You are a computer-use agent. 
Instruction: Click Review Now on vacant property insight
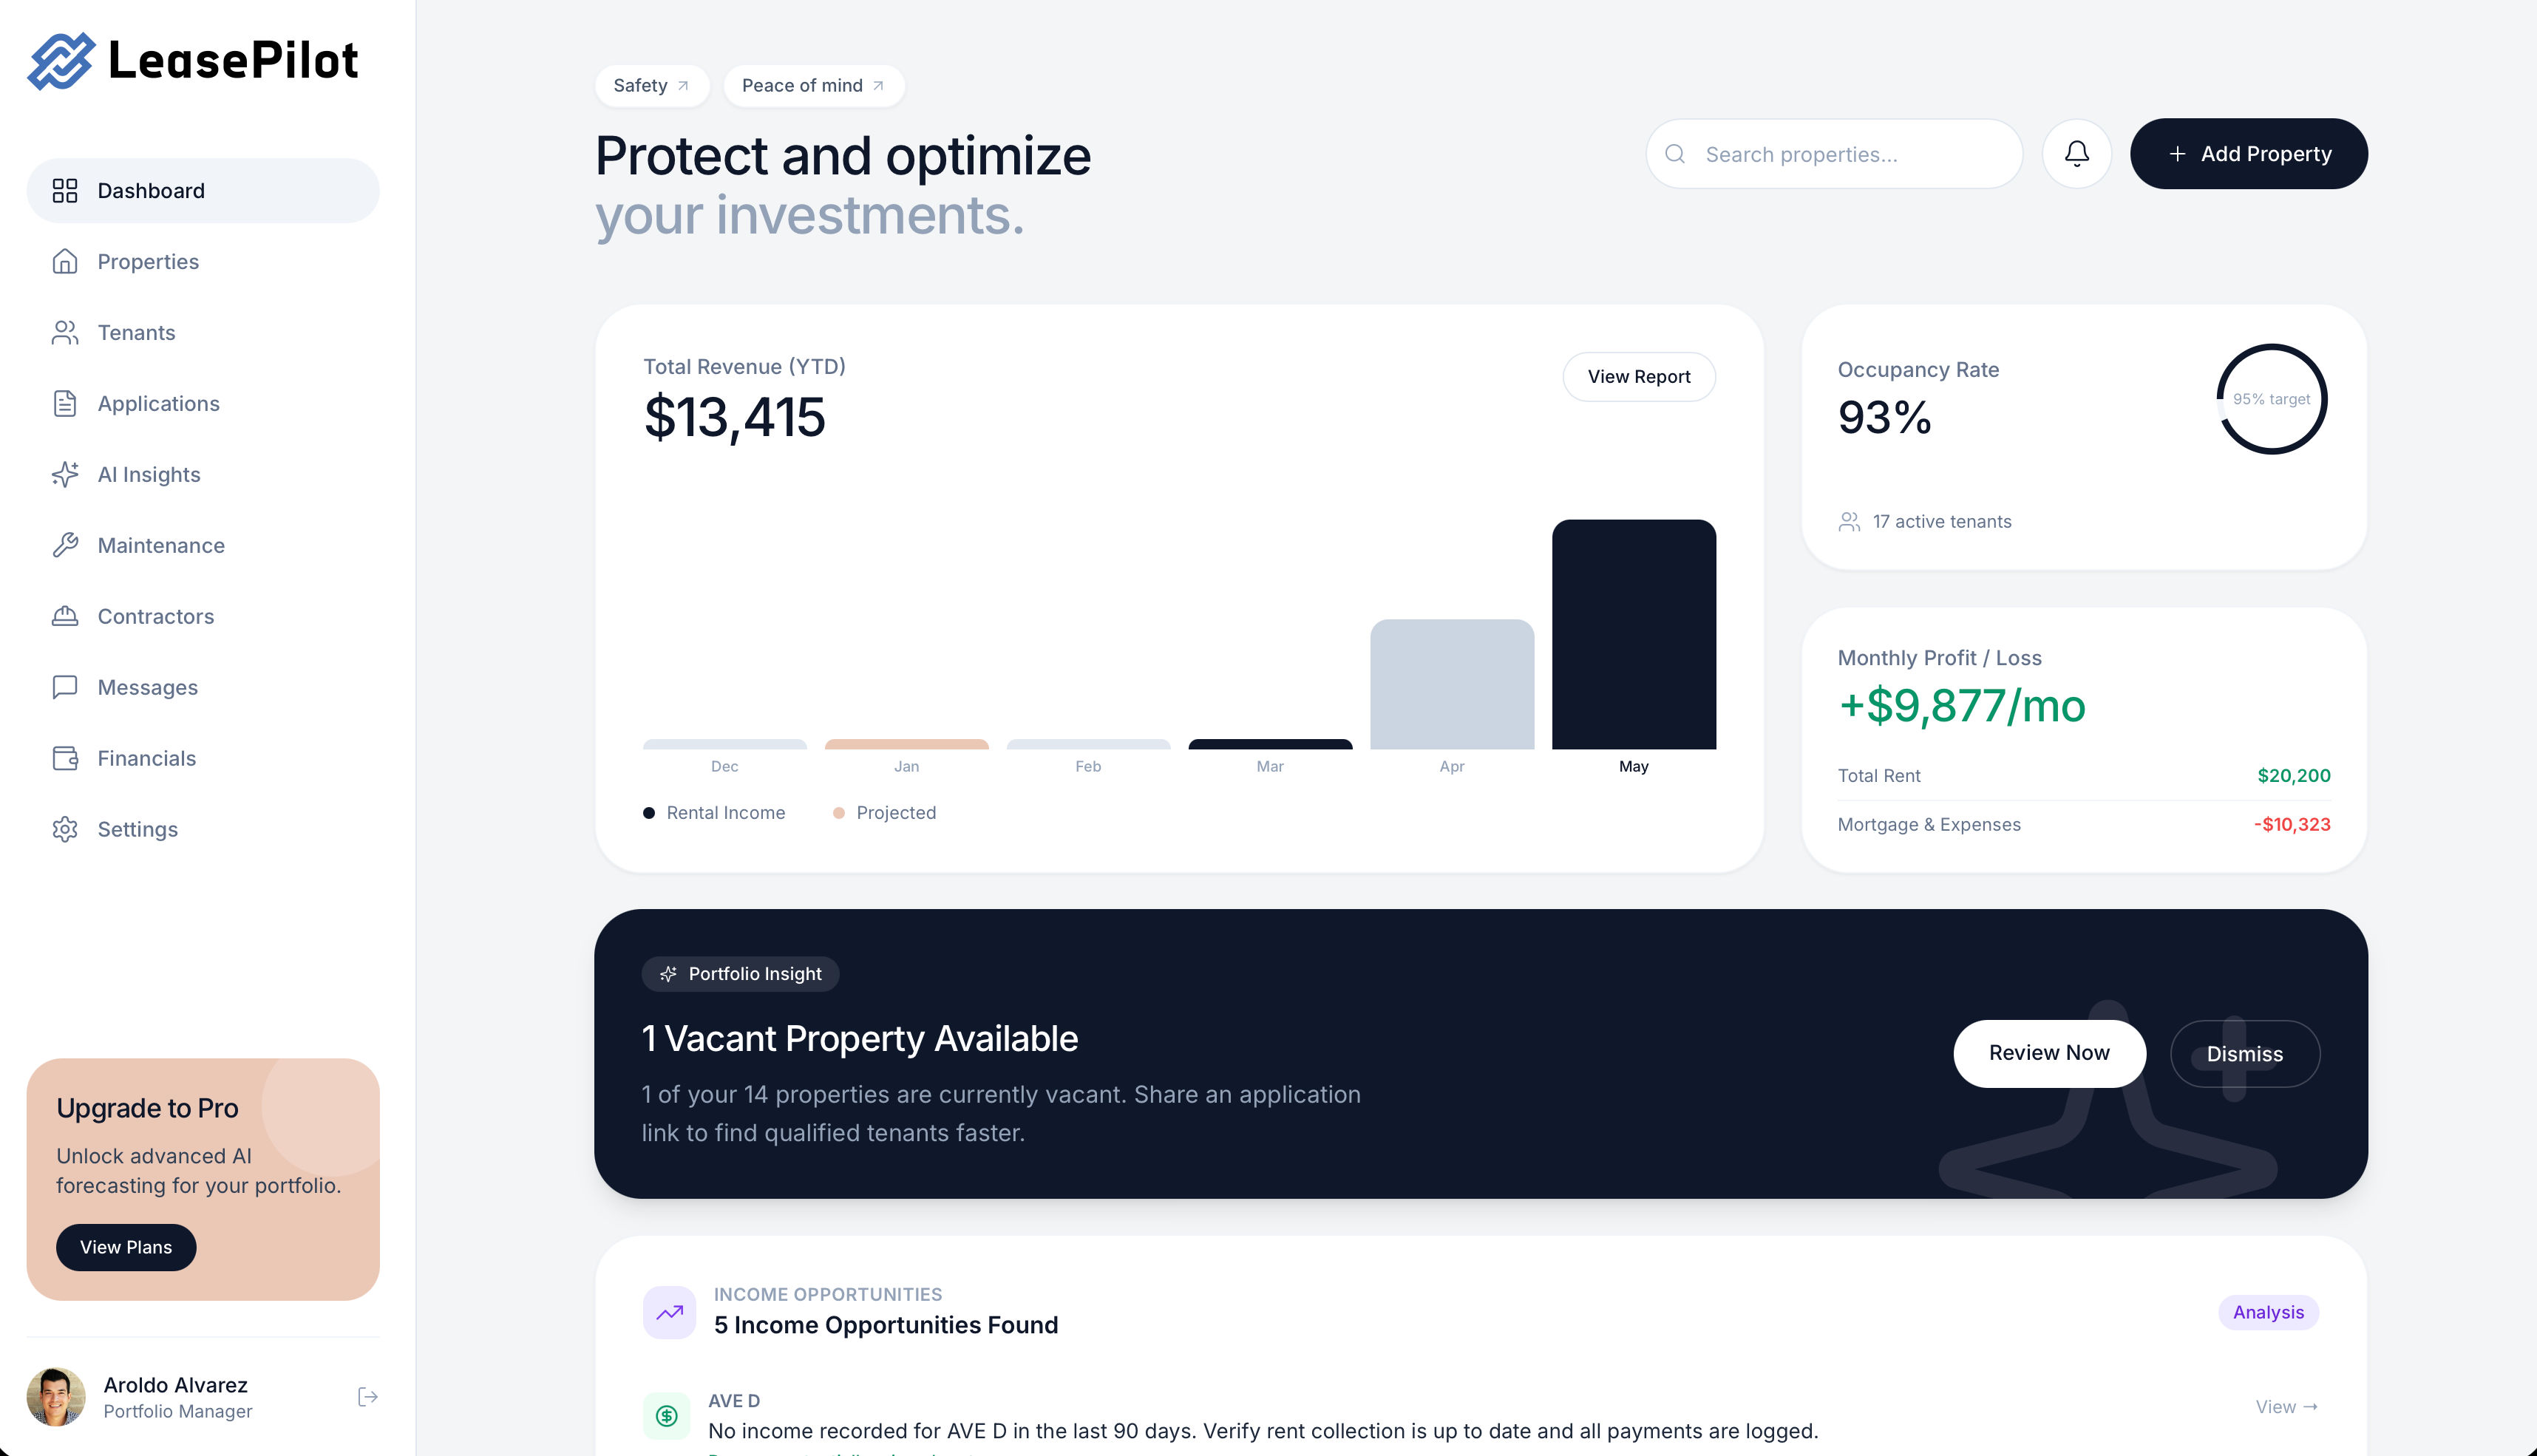click(x=2049, y=1053)
